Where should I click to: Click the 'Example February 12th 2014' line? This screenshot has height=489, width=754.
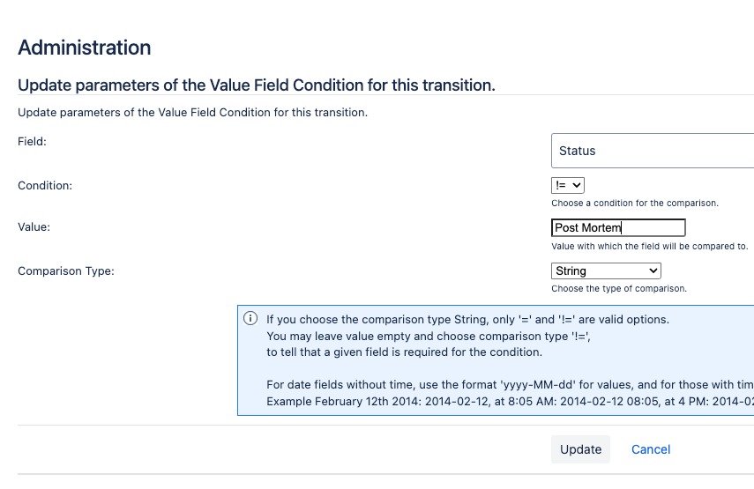(511, 402)
